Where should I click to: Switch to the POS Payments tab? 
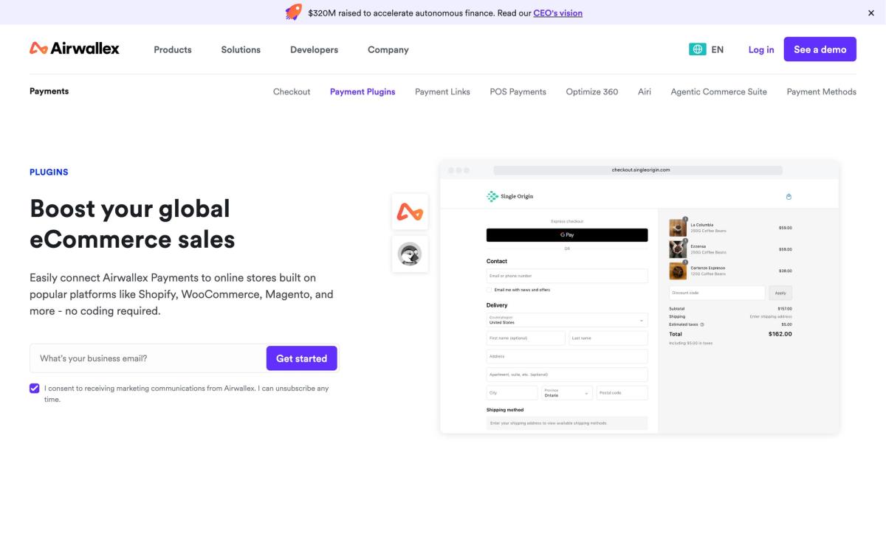pos(518,92)
